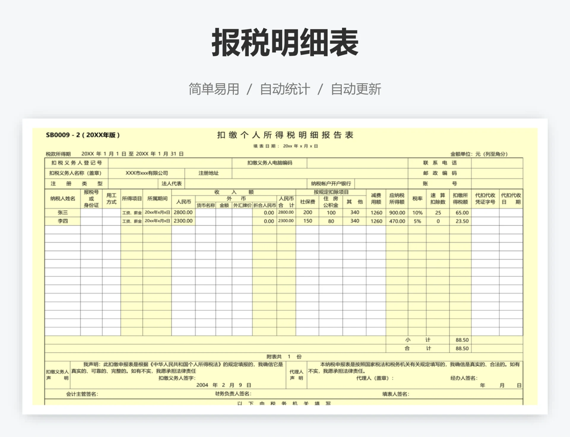Image resolution: width=570 pixels, height=437 pixels.
Task: Select the 李四 taxpayer name cell
Action: click(62, 221)
